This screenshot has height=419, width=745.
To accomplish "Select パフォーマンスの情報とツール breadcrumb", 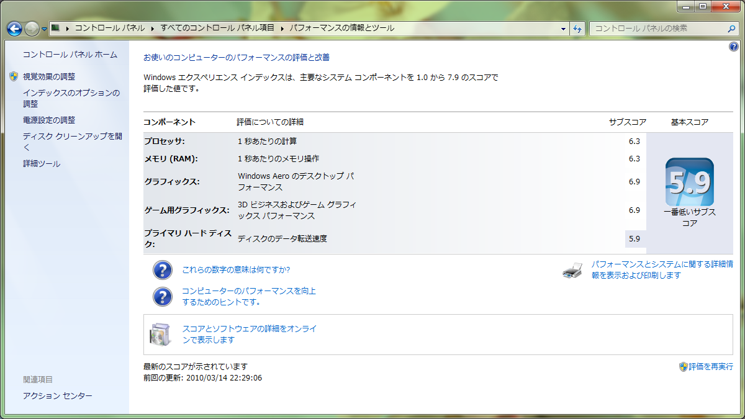I will point(341,28).
